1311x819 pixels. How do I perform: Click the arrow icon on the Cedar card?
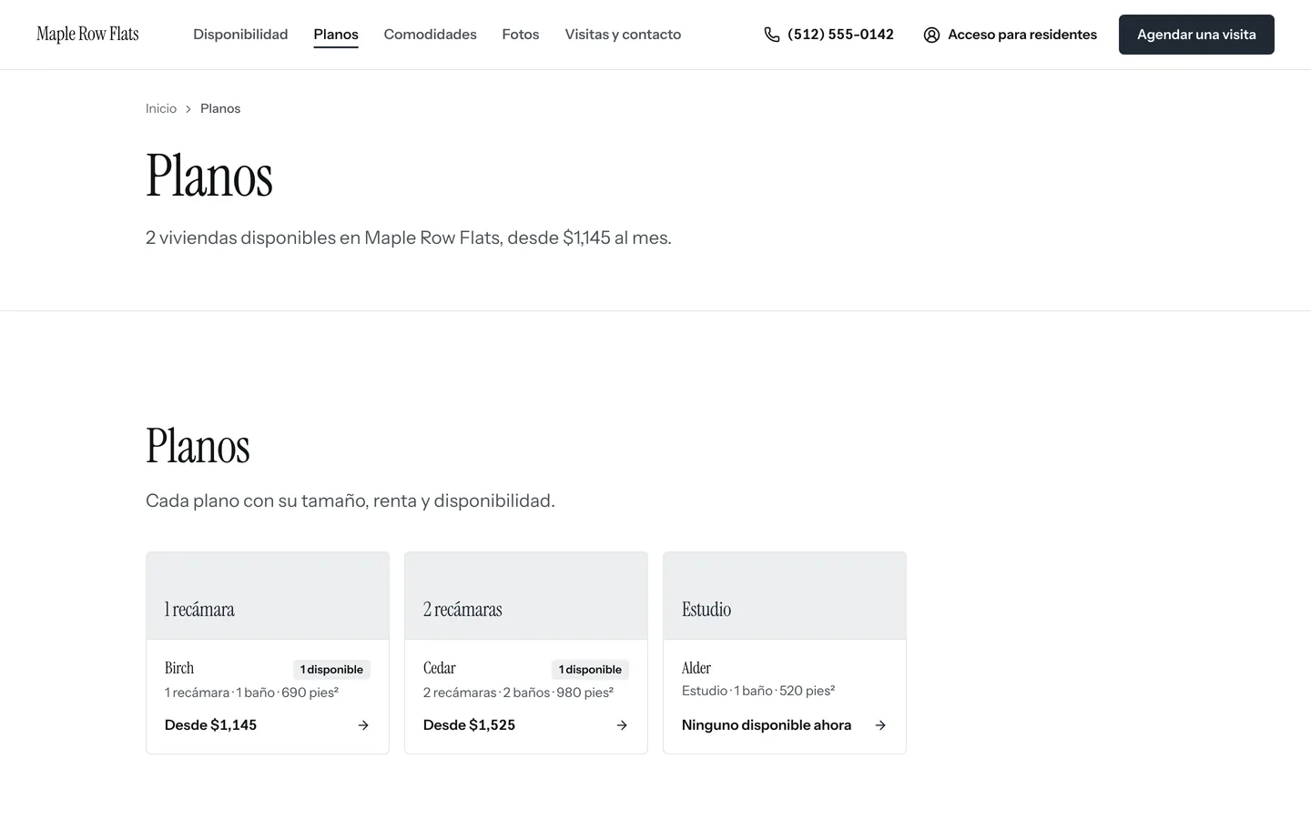(622, 725)
